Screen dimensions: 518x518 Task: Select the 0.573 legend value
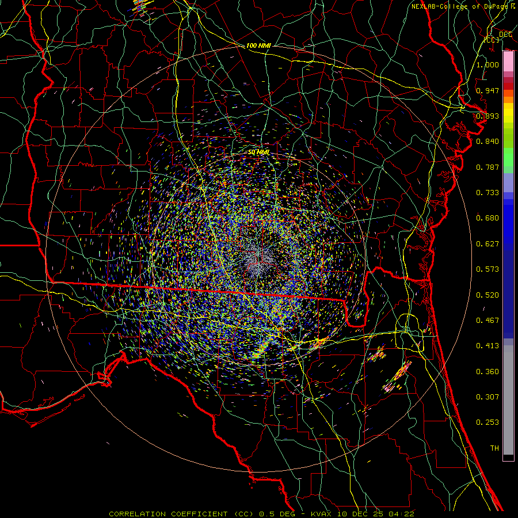click(487, 269)
